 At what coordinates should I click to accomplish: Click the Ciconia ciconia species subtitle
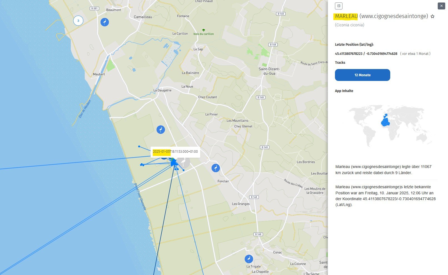(x=349, y=25)
